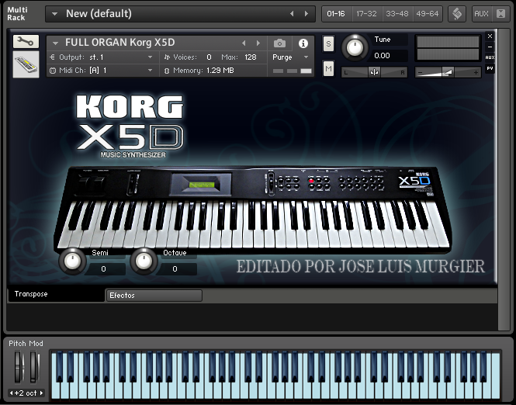Click the Semi value field showing 0
Viewport: 516px width, 405px height.
(104, 269)
